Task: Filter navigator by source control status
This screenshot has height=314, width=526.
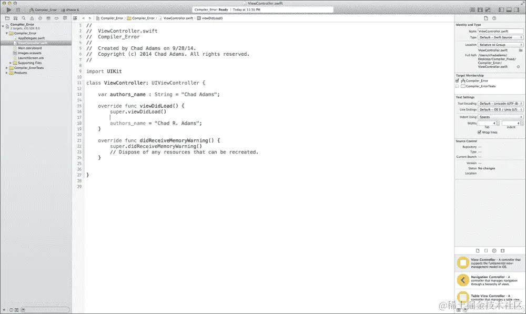Action: 16,310
